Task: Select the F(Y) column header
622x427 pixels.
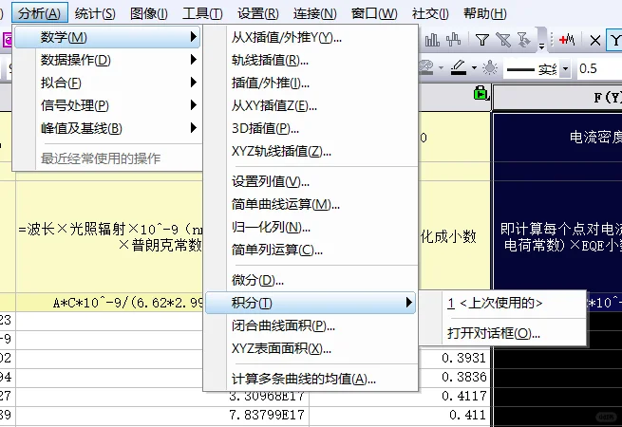Action: [557, 97]
